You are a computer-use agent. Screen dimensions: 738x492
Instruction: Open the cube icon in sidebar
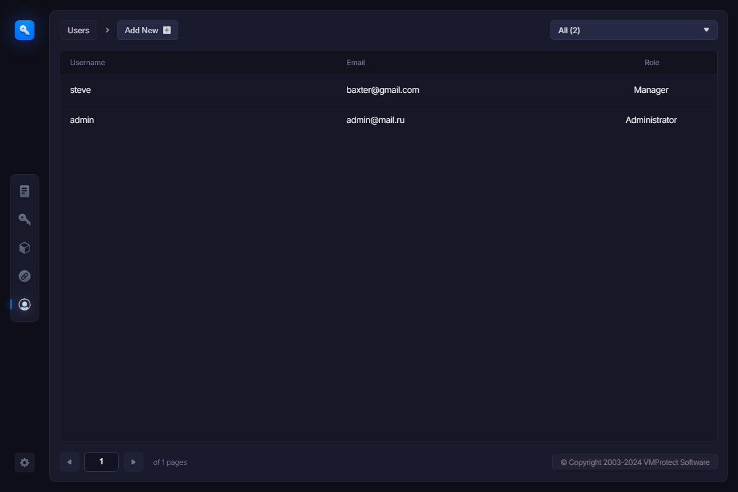tap(25, 248)
